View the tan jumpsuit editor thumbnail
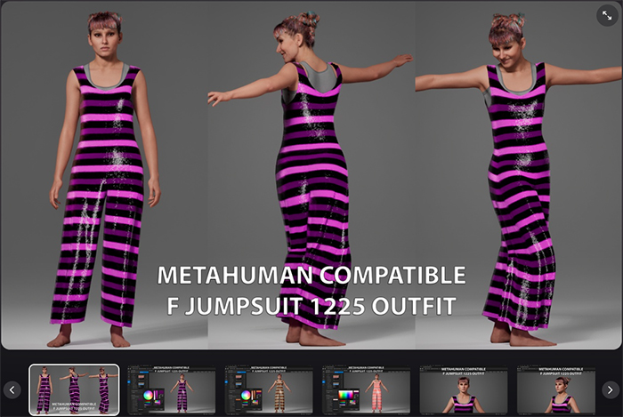The height and width of the screenshot is (417, 623). tap(269, 389)
